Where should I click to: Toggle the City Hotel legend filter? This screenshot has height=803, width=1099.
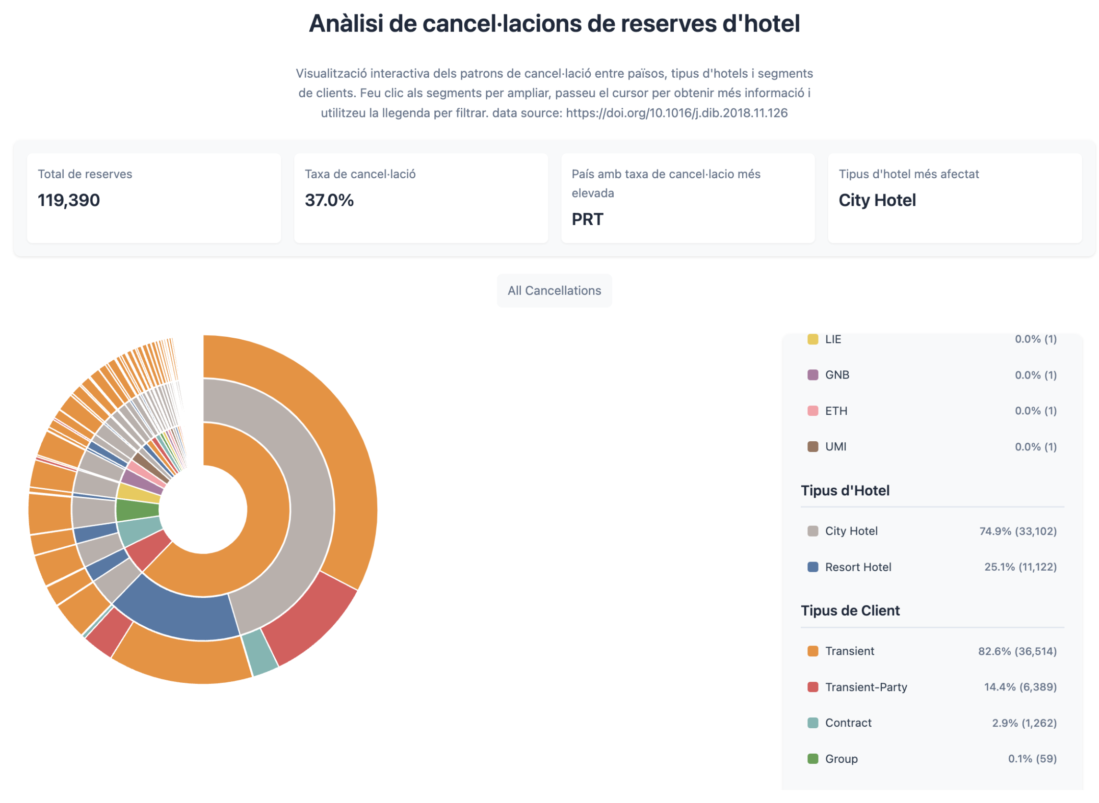[852, 531]
